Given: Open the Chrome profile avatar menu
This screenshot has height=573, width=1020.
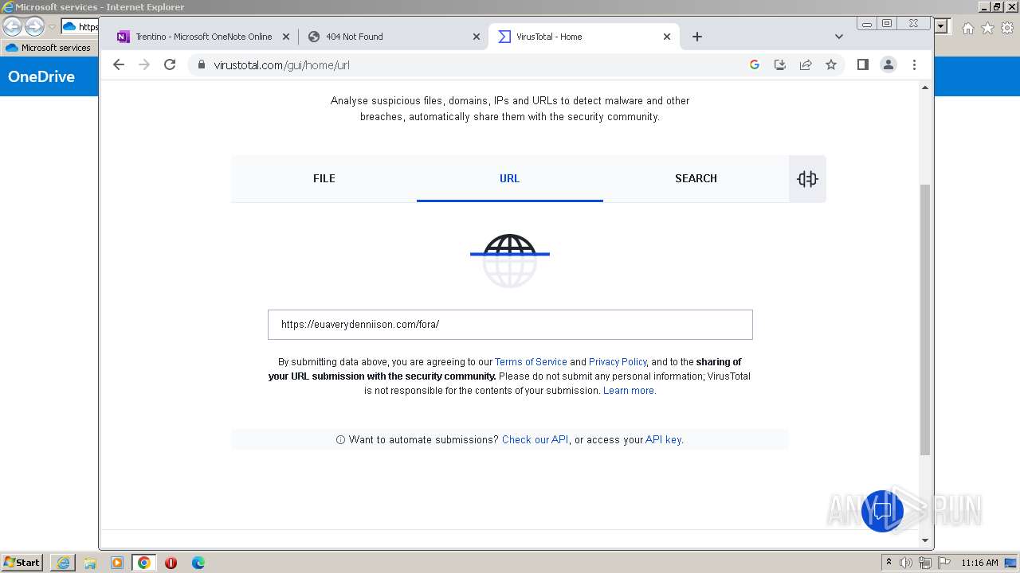Looking at the screenshot, I should [x=889, y=64].
